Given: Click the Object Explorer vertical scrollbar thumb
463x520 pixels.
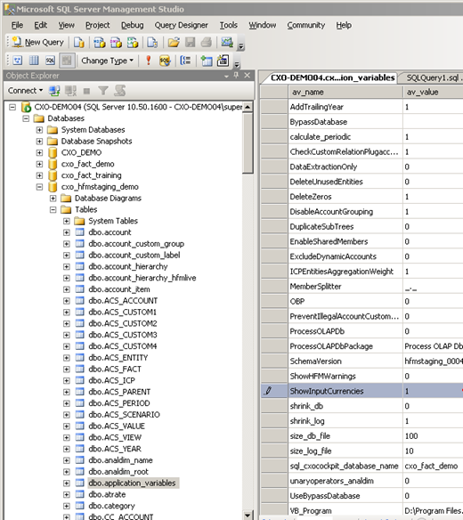Looking at the screenshot, I should tap(248, 143).
